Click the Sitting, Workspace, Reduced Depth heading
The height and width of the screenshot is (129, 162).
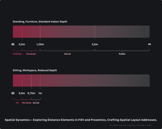(35, 70)
